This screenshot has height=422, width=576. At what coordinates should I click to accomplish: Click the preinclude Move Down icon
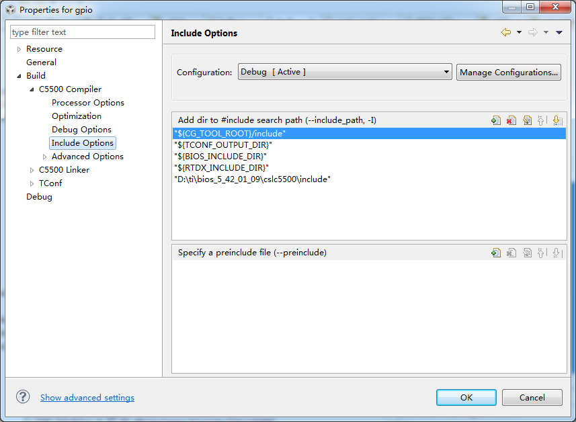coord(557,252)
